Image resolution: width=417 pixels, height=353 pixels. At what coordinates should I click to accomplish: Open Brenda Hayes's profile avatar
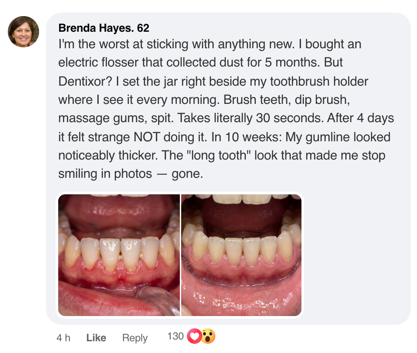[23, 31]
